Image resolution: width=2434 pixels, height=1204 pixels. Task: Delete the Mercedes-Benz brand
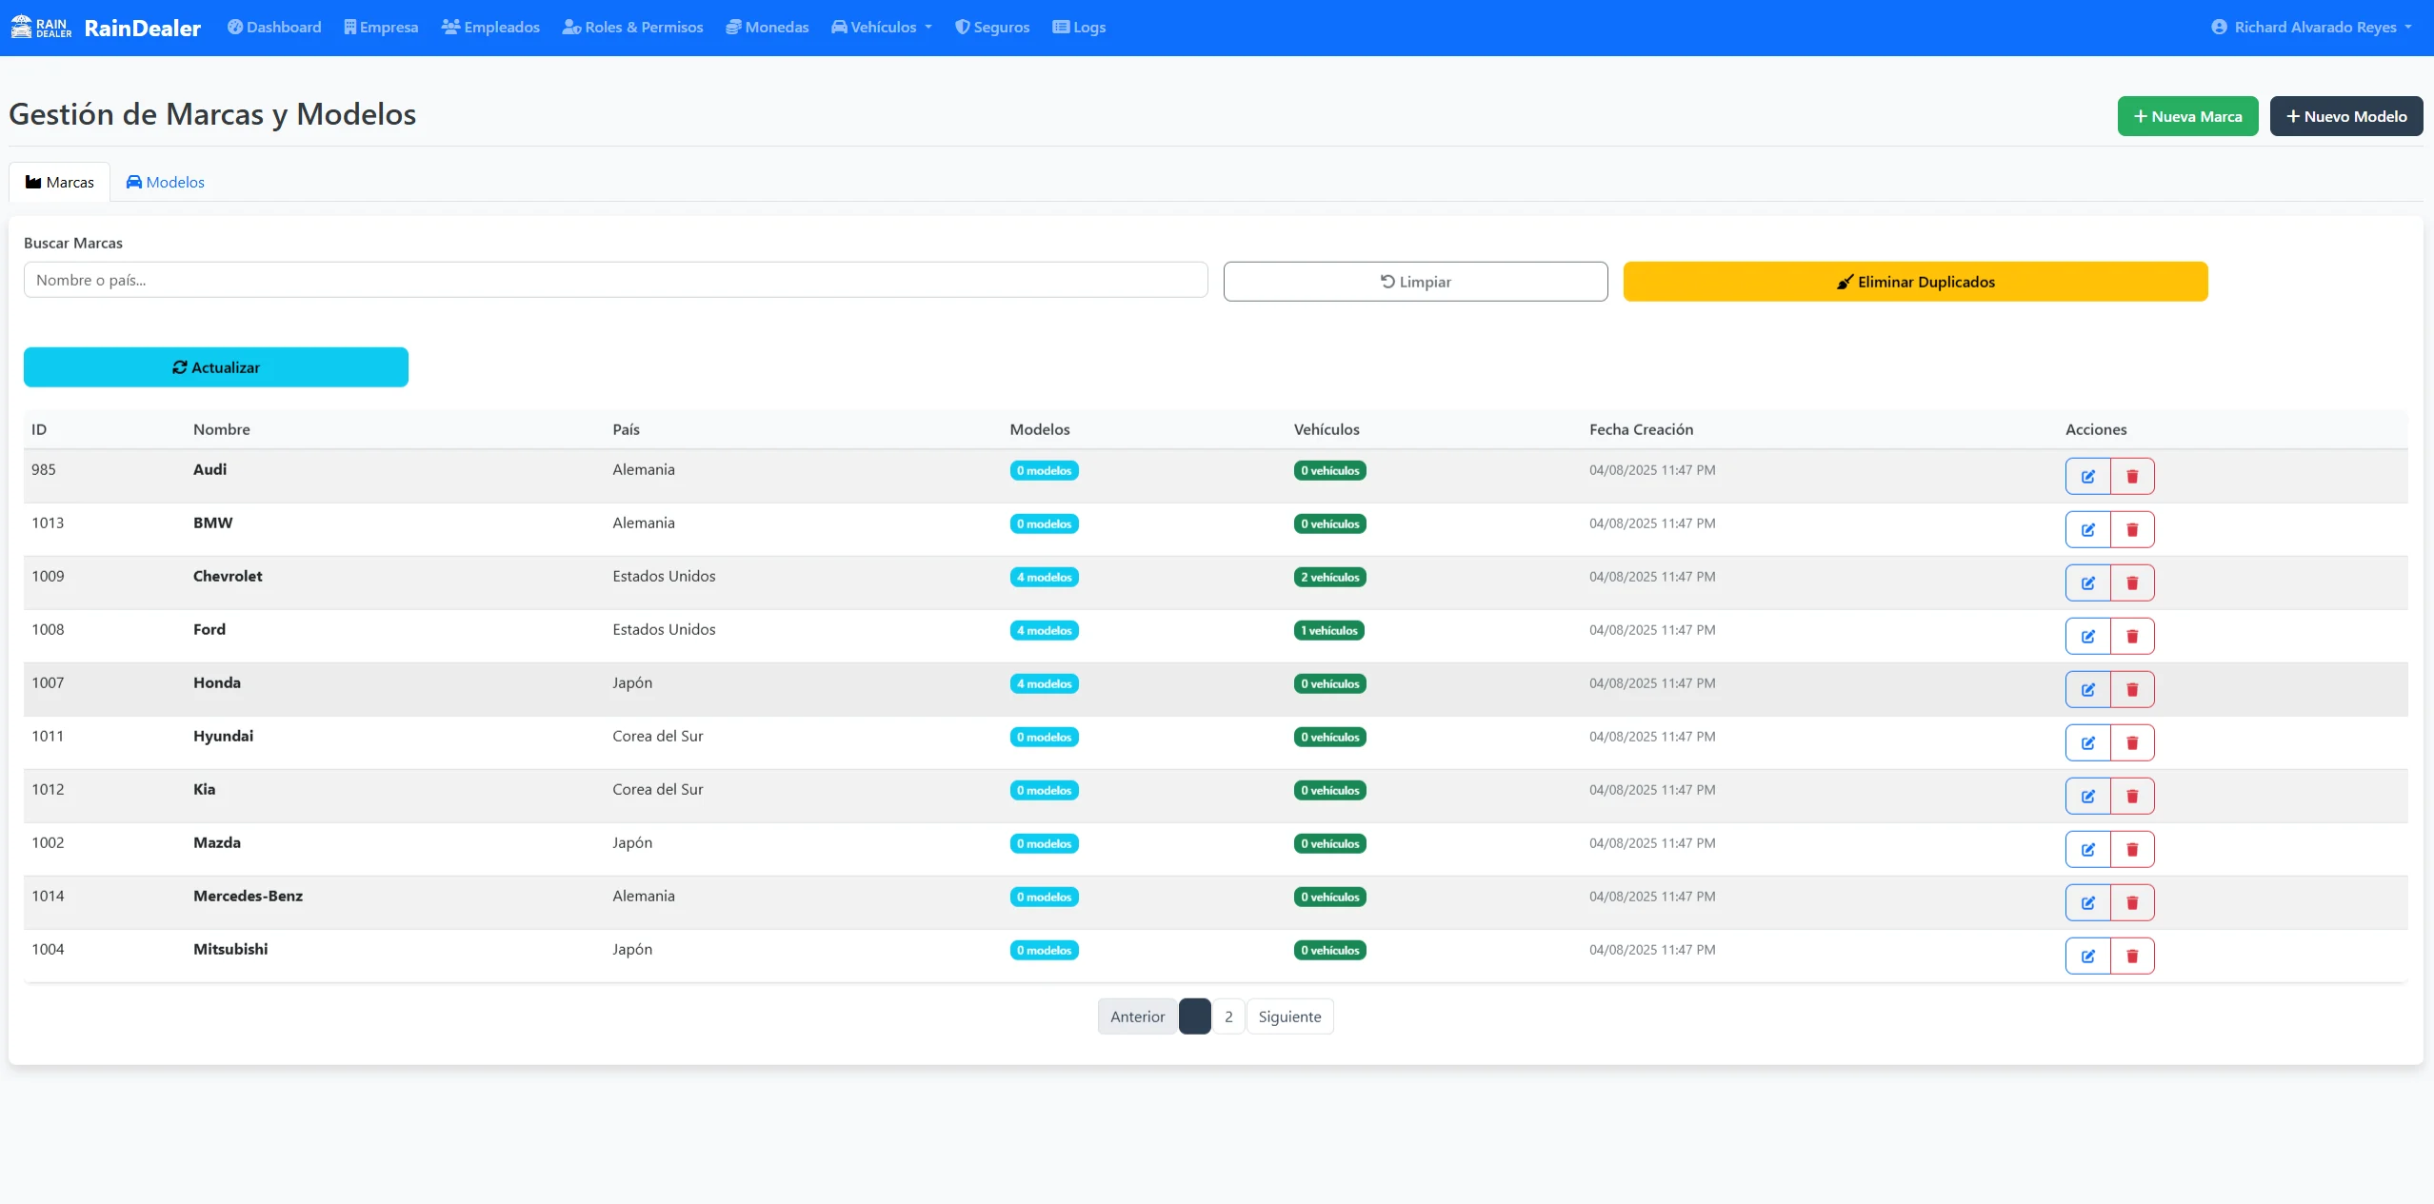pyautogui.click(x=2132, y=902)
